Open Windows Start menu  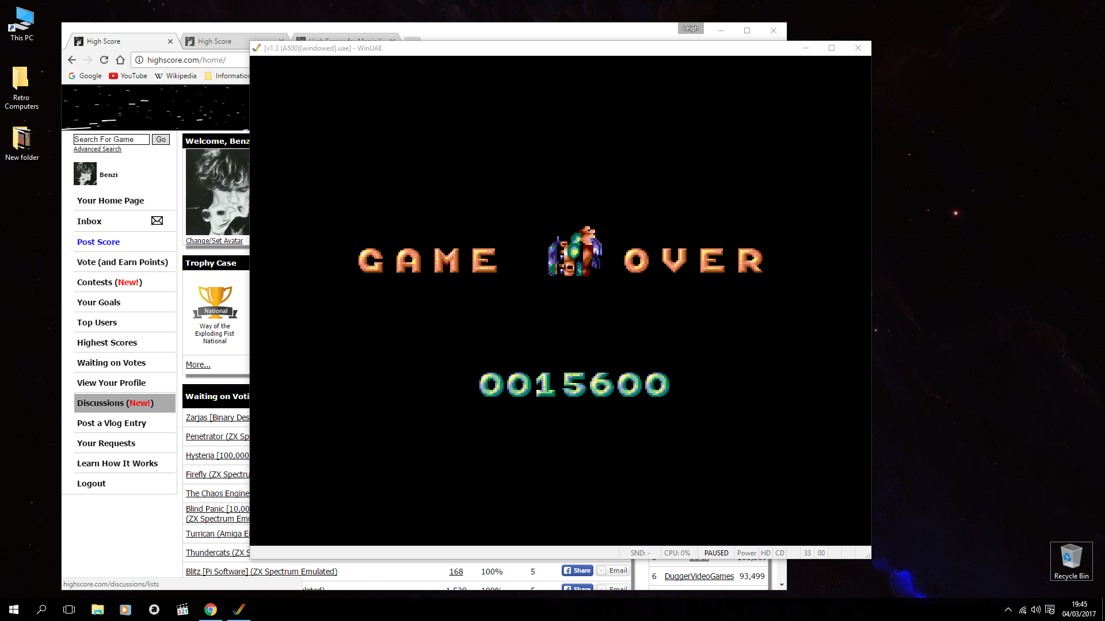(x=14, y=609)
